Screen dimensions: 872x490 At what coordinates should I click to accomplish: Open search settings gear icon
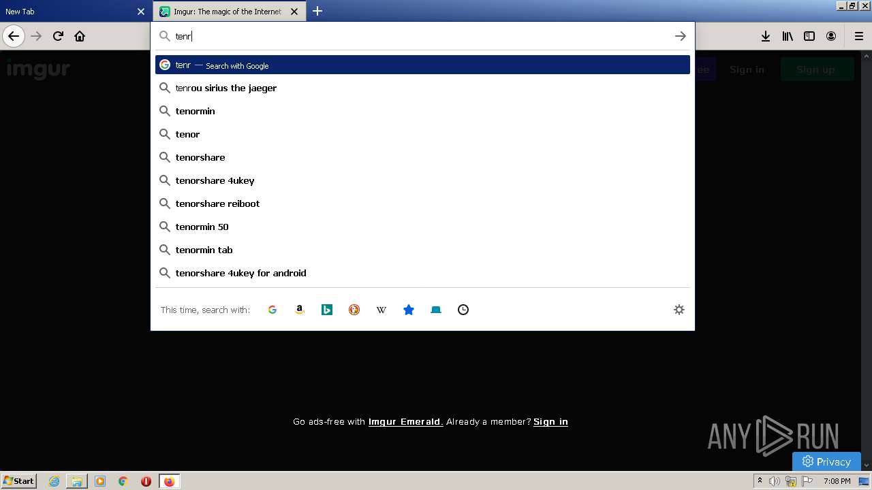pyautogui.click(x=679, y=310)
